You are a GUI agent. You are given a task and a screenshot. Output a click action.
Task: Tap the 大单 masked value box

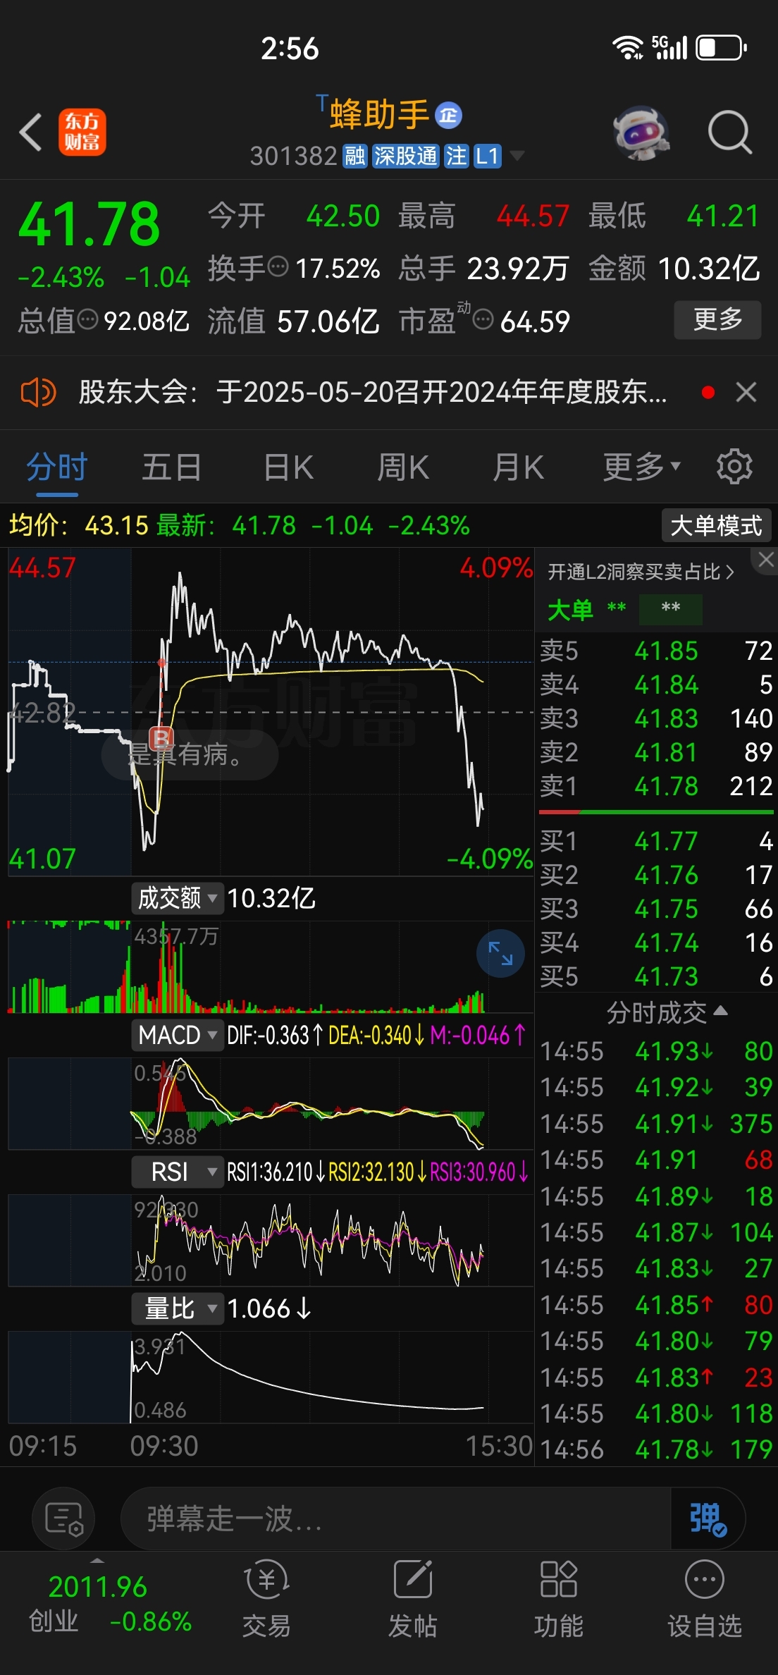(x=670, y=609)
